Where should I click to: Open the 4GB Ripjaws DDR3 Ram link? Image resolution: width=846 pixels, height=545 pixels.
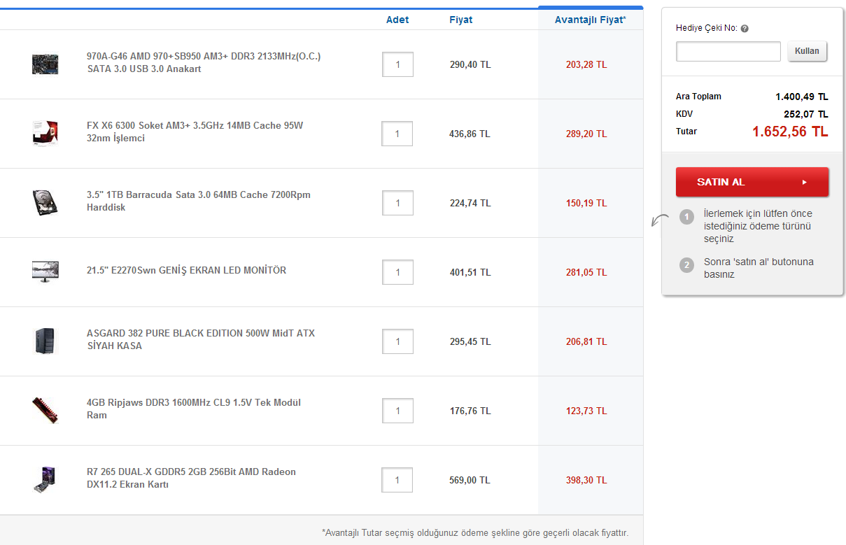point(193,409)
